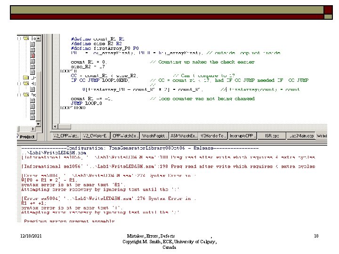Click the 'W[P0 + R1 * 2] = R1' error line
This screenshot has width=339, height=254.
click(49, 180)
